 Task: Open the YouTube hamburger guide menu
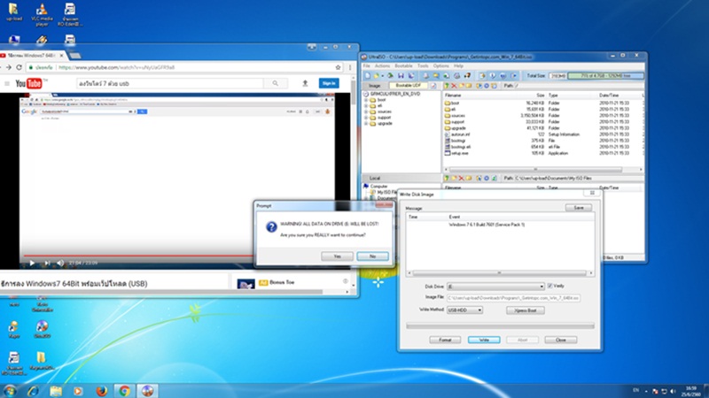pyautogui.click(x=7, y=83)
